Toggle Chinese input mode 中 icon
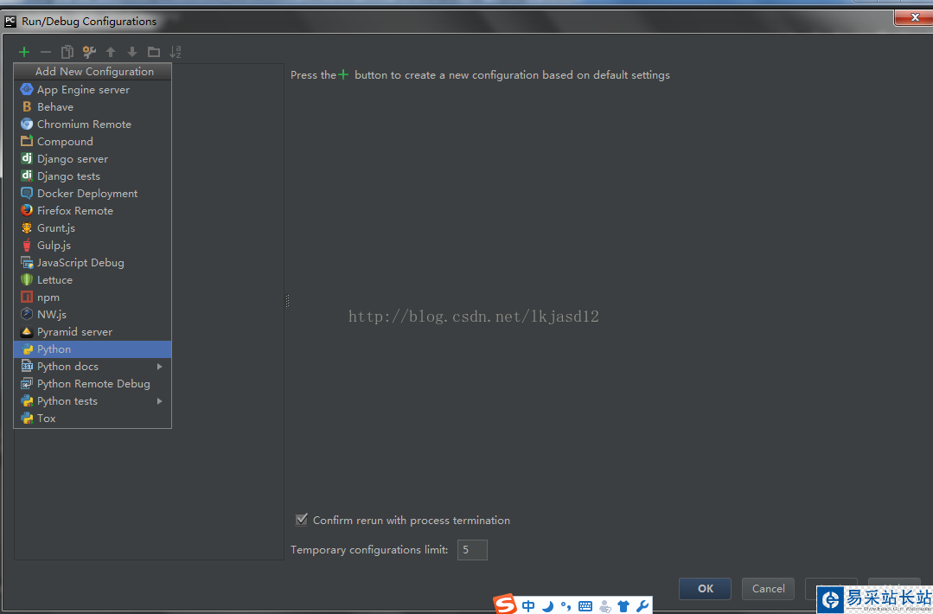Screen dimensions: 933x614 [528, 606]
